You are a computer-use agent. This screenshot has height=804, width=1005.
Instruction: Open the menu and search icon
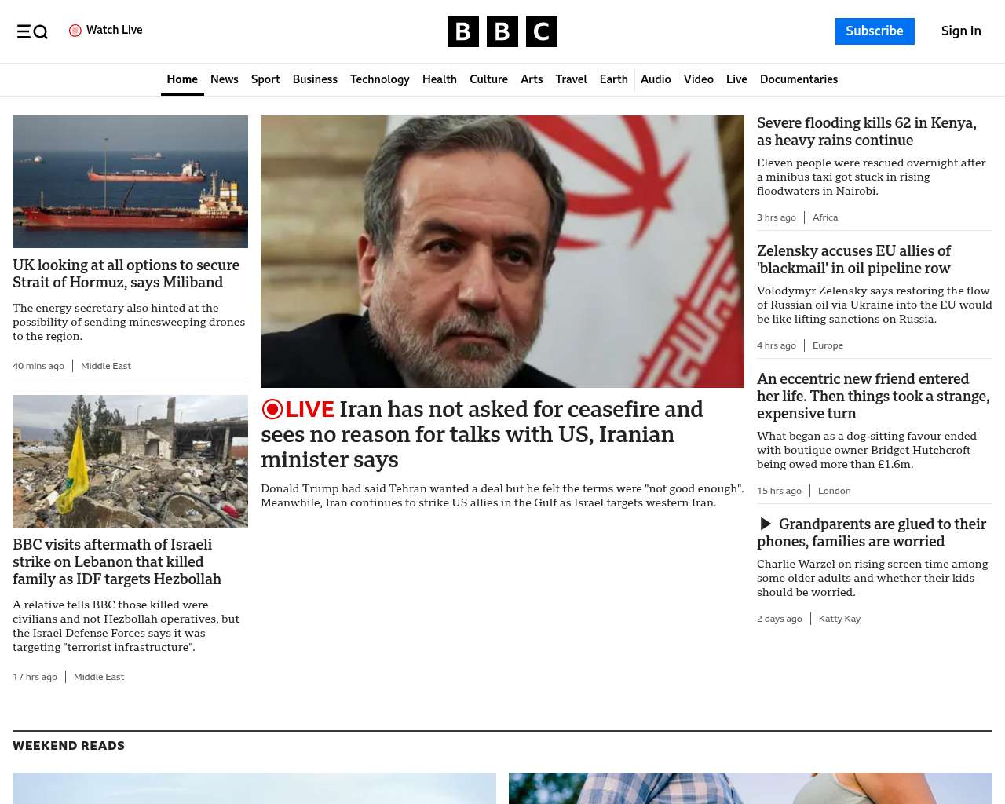32,31
